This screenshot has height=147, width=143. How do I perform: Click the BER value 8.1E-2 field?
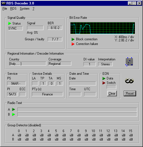(x=55, y=28)
